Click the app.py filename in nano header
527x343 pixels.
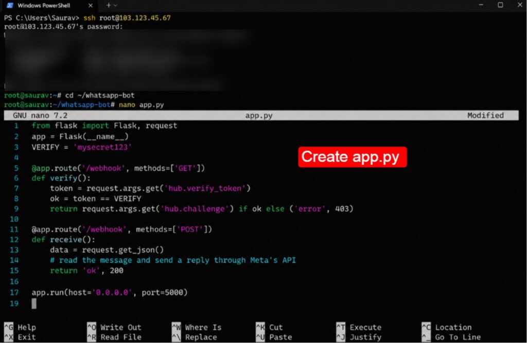click(x=259, y=116)
